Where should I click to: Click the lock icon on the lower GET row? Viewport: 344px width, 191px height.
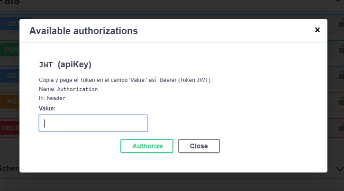pyautogui.click(x=342, y=75)
